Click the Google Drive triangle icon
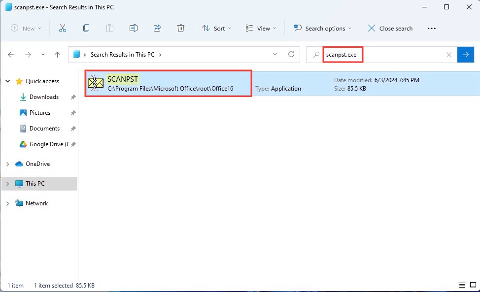The height and width of the screenshot is (292, 480). [23, 144]
